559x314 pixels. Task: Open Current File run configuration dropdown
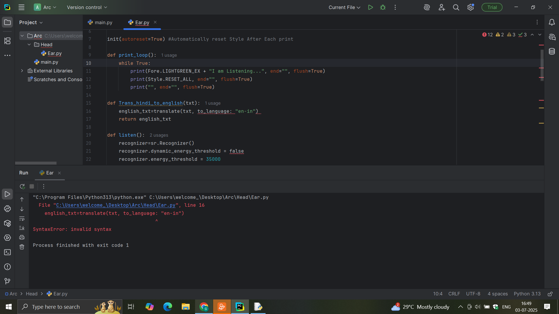[344, 7]
